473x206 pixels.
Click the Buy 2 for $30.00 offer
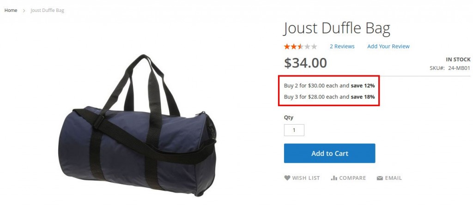point(329,86)
